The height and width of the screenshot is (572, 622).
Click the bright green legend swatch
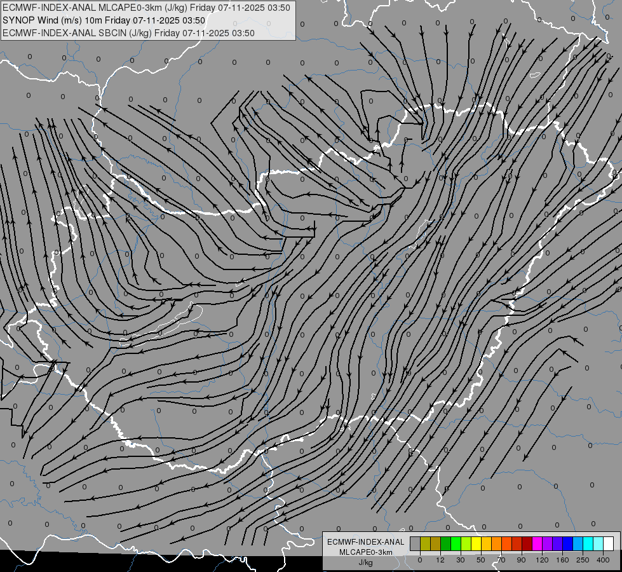pyautogui.click(x=456, y=544)
